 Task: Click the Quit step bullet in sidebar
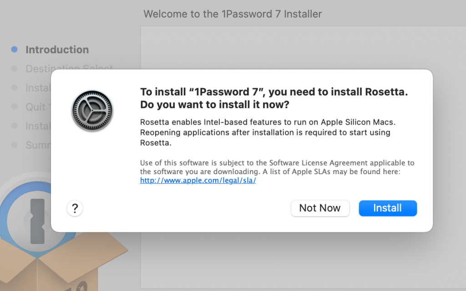tap(14, 106)
